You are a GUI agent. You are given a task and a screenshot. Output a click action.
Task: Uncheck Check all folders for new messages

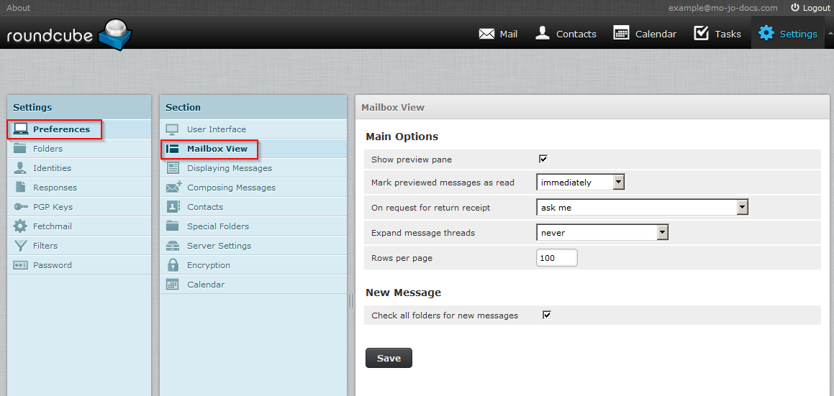546,315
